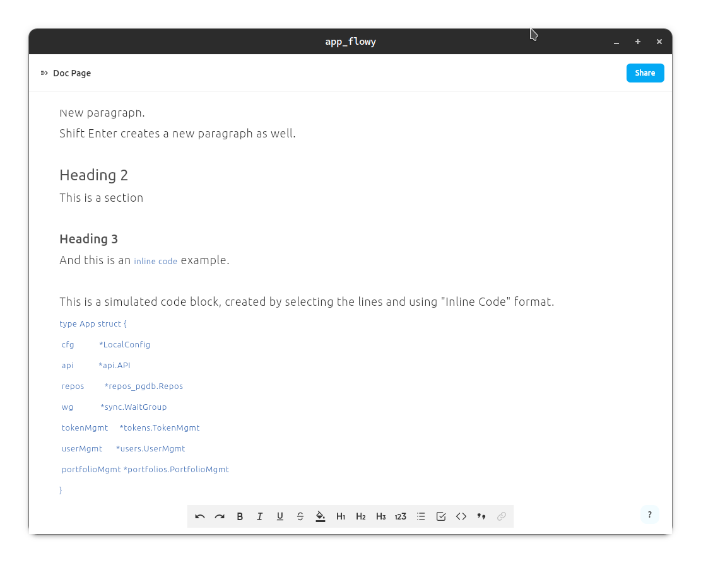Click the insert link icon
The width and height of the screenshot is (701, 563).
[x=501, y=516]
